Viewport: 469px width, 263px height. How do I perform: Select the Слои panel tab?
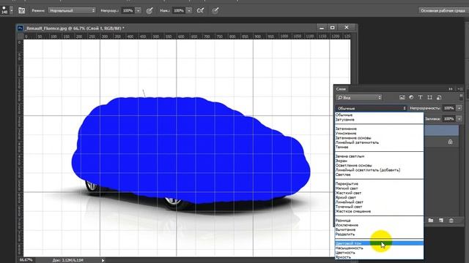(341, 89)
